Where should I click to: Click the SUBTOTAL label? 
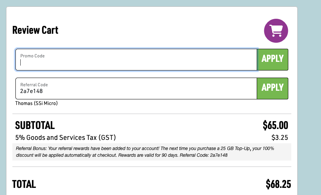[35, 125]
